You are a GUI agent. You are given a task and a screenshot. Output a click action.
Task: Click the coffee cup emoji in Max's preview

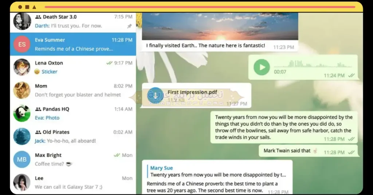(x=69, y=164)
